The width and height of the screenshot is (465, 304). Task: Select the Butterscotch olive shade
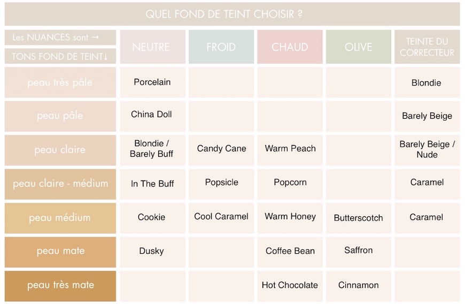coord(358,218)
